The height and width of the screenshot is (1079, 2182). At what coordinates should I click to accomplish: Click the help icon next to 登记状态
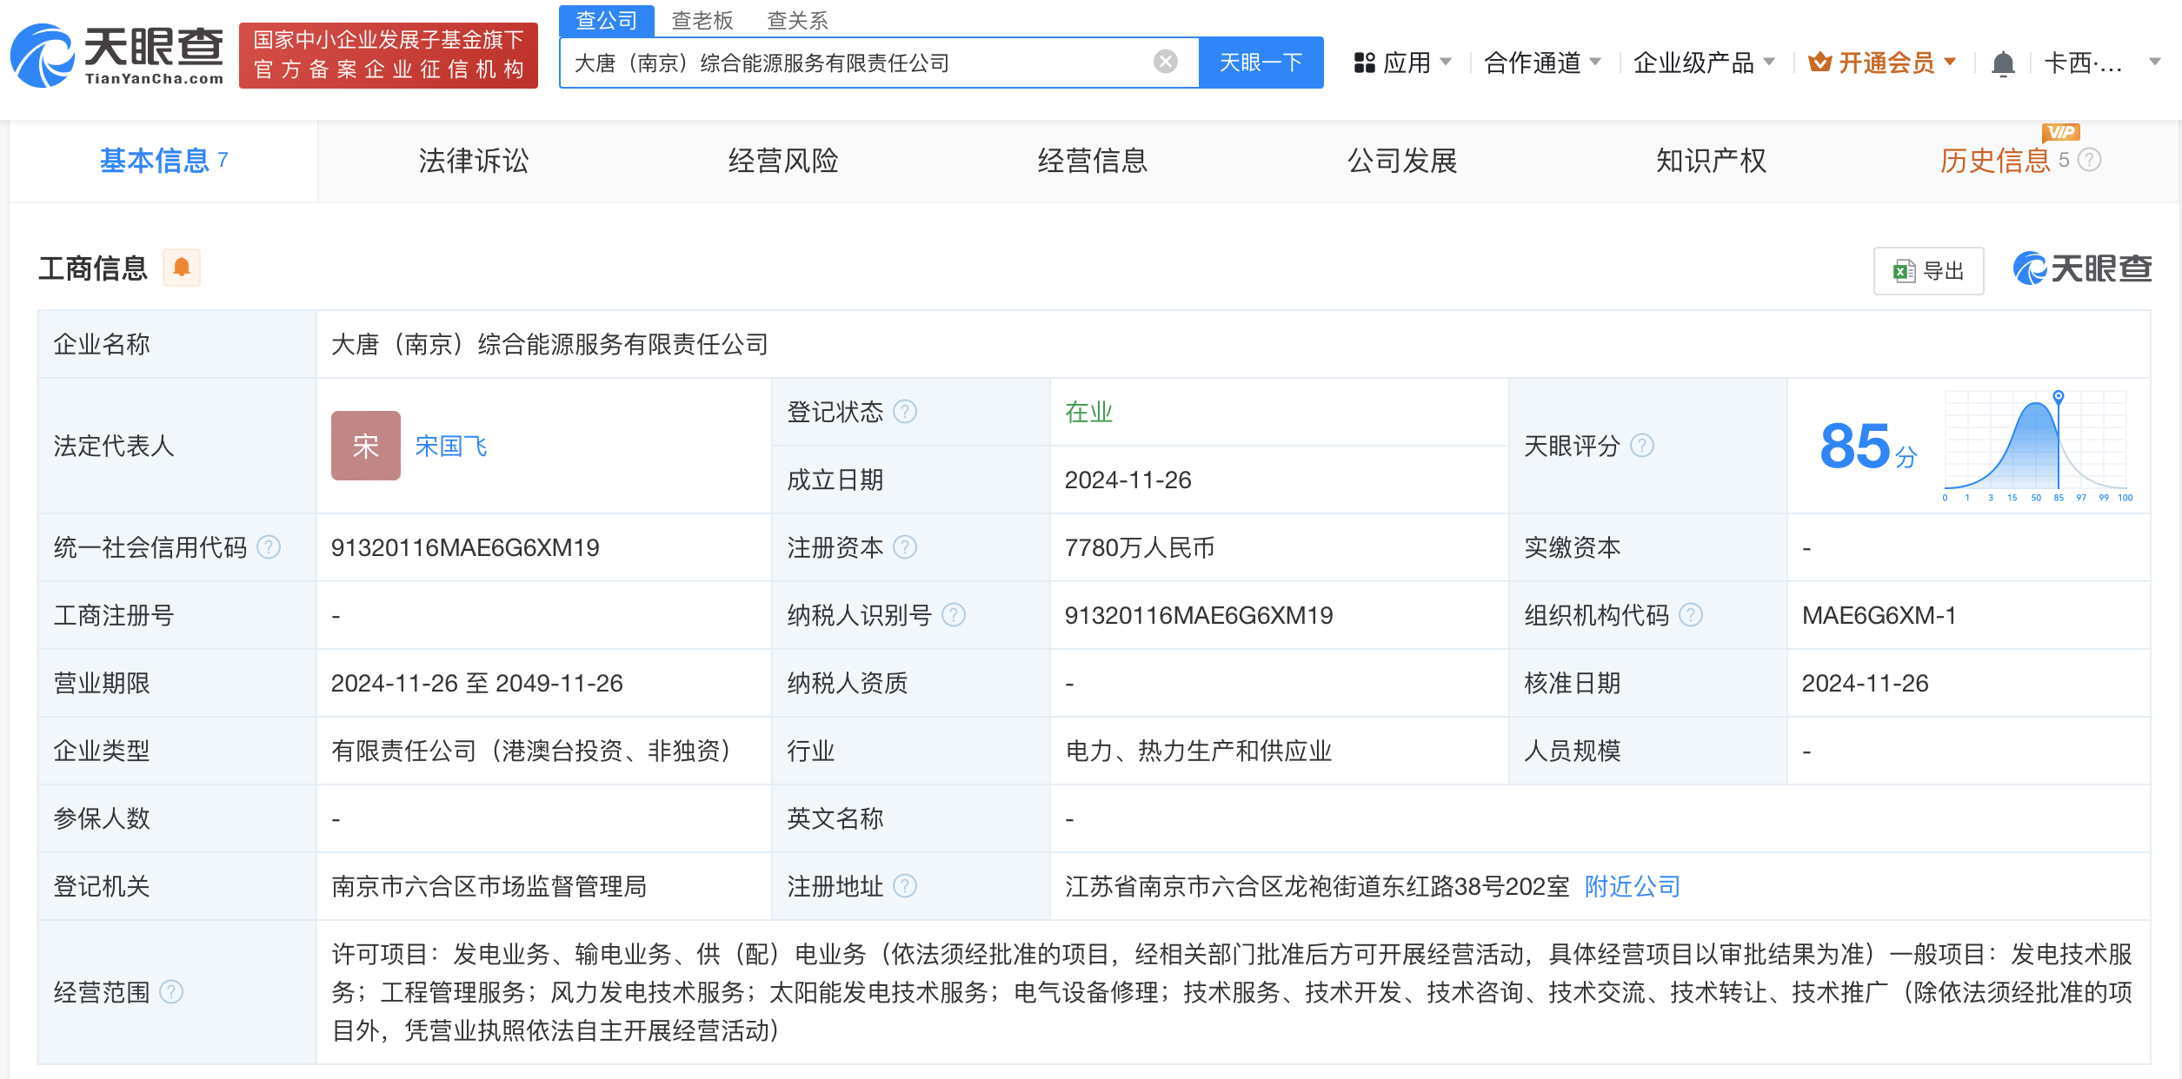coord(905,412)
